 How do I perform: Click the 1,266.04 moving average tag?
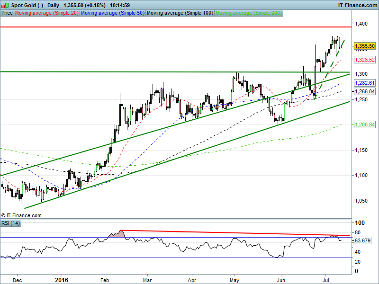[364, 91]
